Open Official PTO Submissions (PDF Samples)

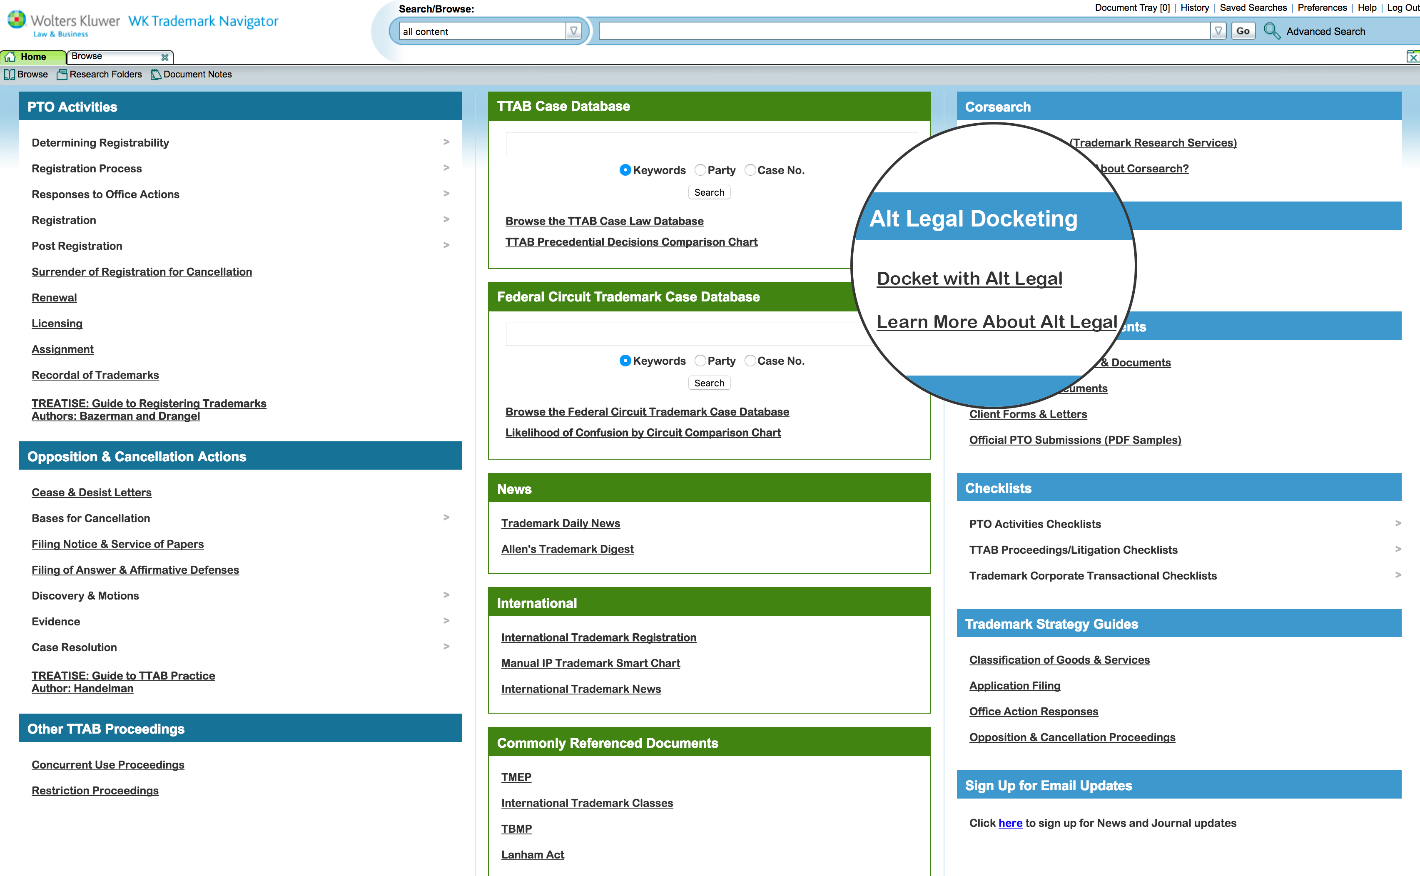[x=1075, y=440]
